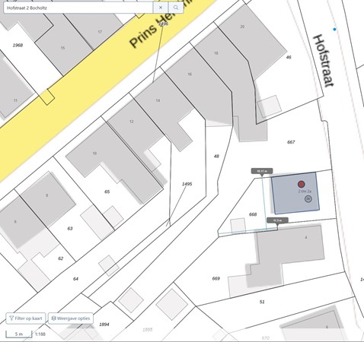Click the measurement label above building 4

[277, 220]
